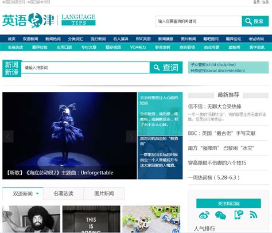272x233 pixels.
Task: Click the 英语点津 Language Tips logo
Action: tap(49, 20)
